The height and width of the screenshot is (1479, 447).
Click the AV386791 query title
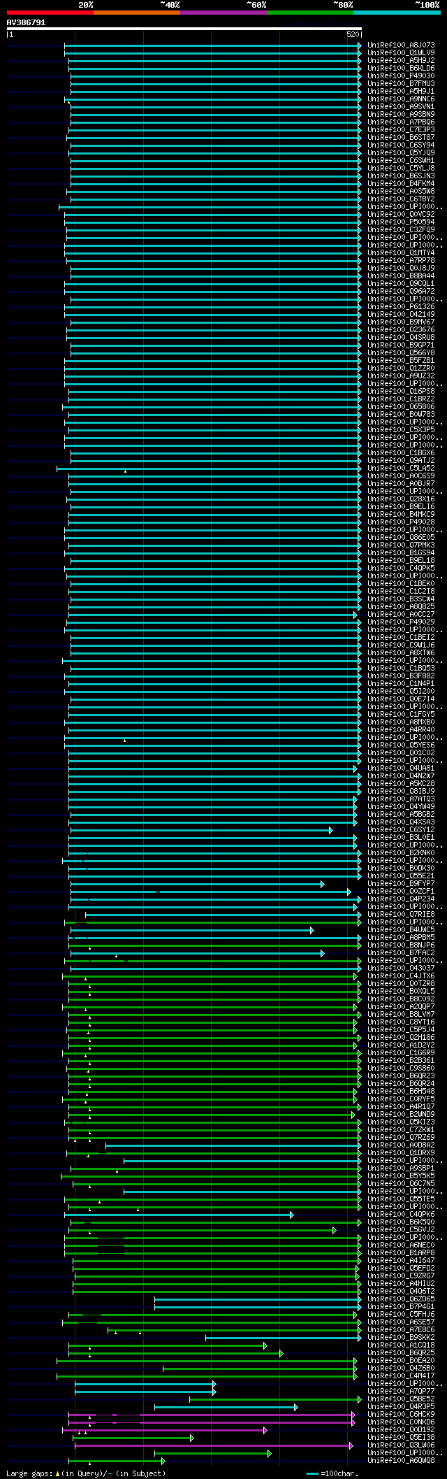(26, 22)
